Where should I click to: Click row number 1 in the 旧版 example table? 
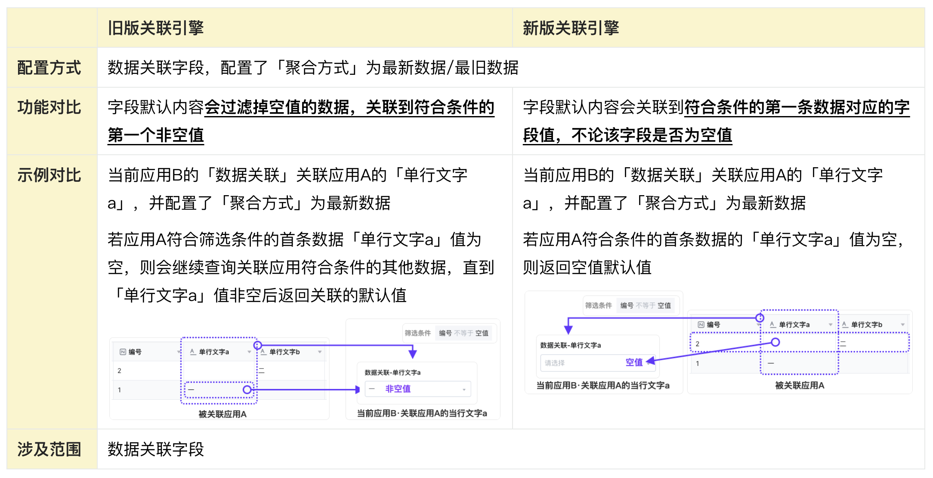119,390
